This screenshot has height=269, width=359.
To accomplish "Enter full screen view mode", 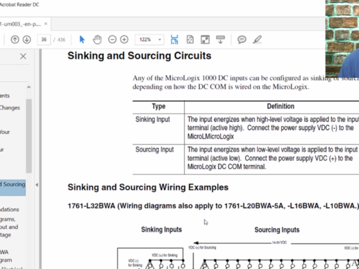I will point(205,40).
